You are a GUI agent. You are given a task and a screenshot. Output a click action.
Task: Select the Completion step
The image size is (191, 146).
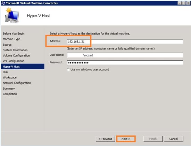10,94
